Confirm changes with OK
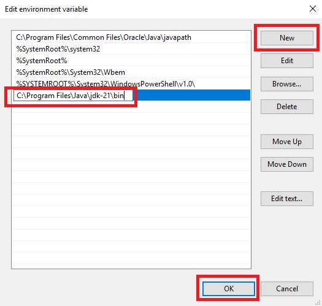322x306 pixels. pyautogui.click(x=229, y=289)
